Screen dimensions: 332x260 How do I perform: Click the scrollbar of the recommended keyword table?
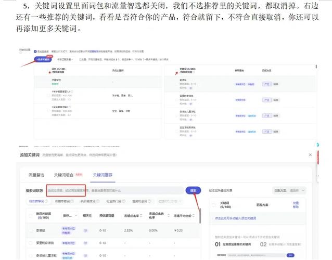200,216
